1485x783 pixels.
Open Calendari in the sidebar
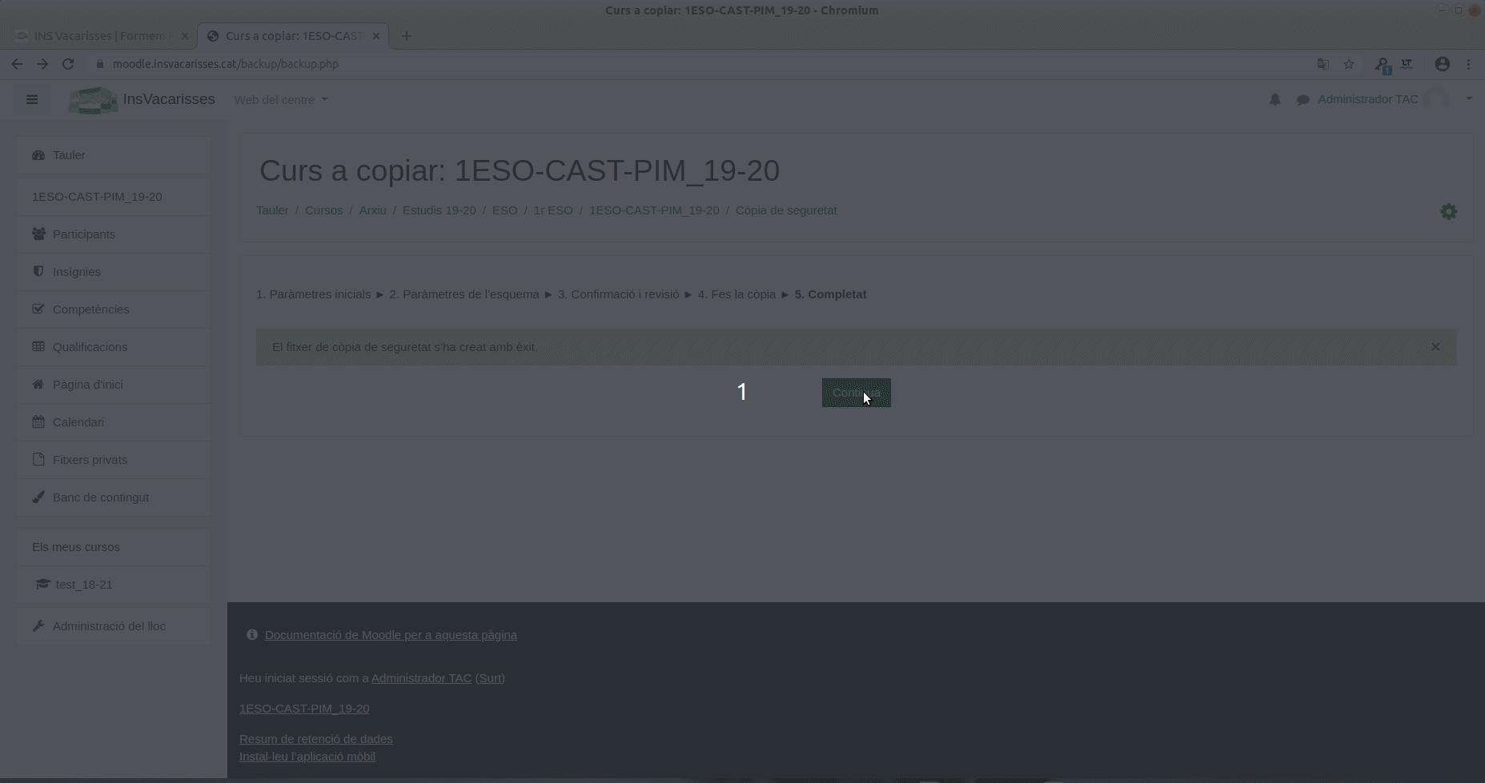coord(114,422)
